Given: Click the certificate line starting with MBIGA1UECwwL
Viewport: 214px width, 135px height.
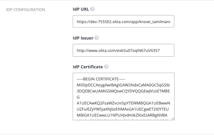Looking at the screenshot, I should point(123,114).
